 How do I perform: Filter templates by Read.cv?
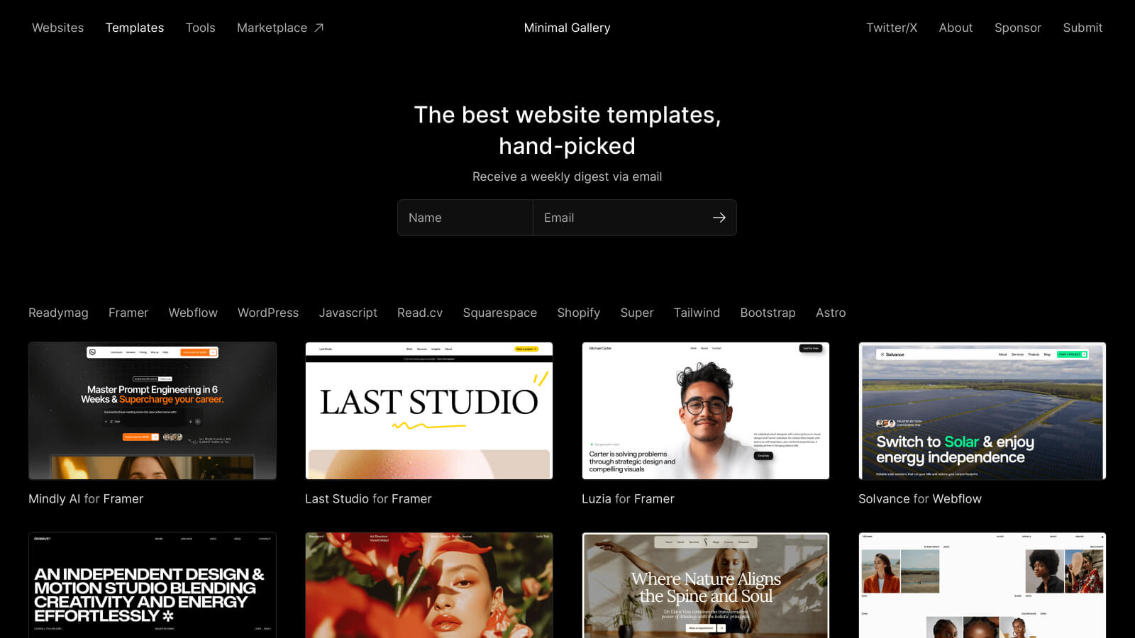click(x=420, y=313)
